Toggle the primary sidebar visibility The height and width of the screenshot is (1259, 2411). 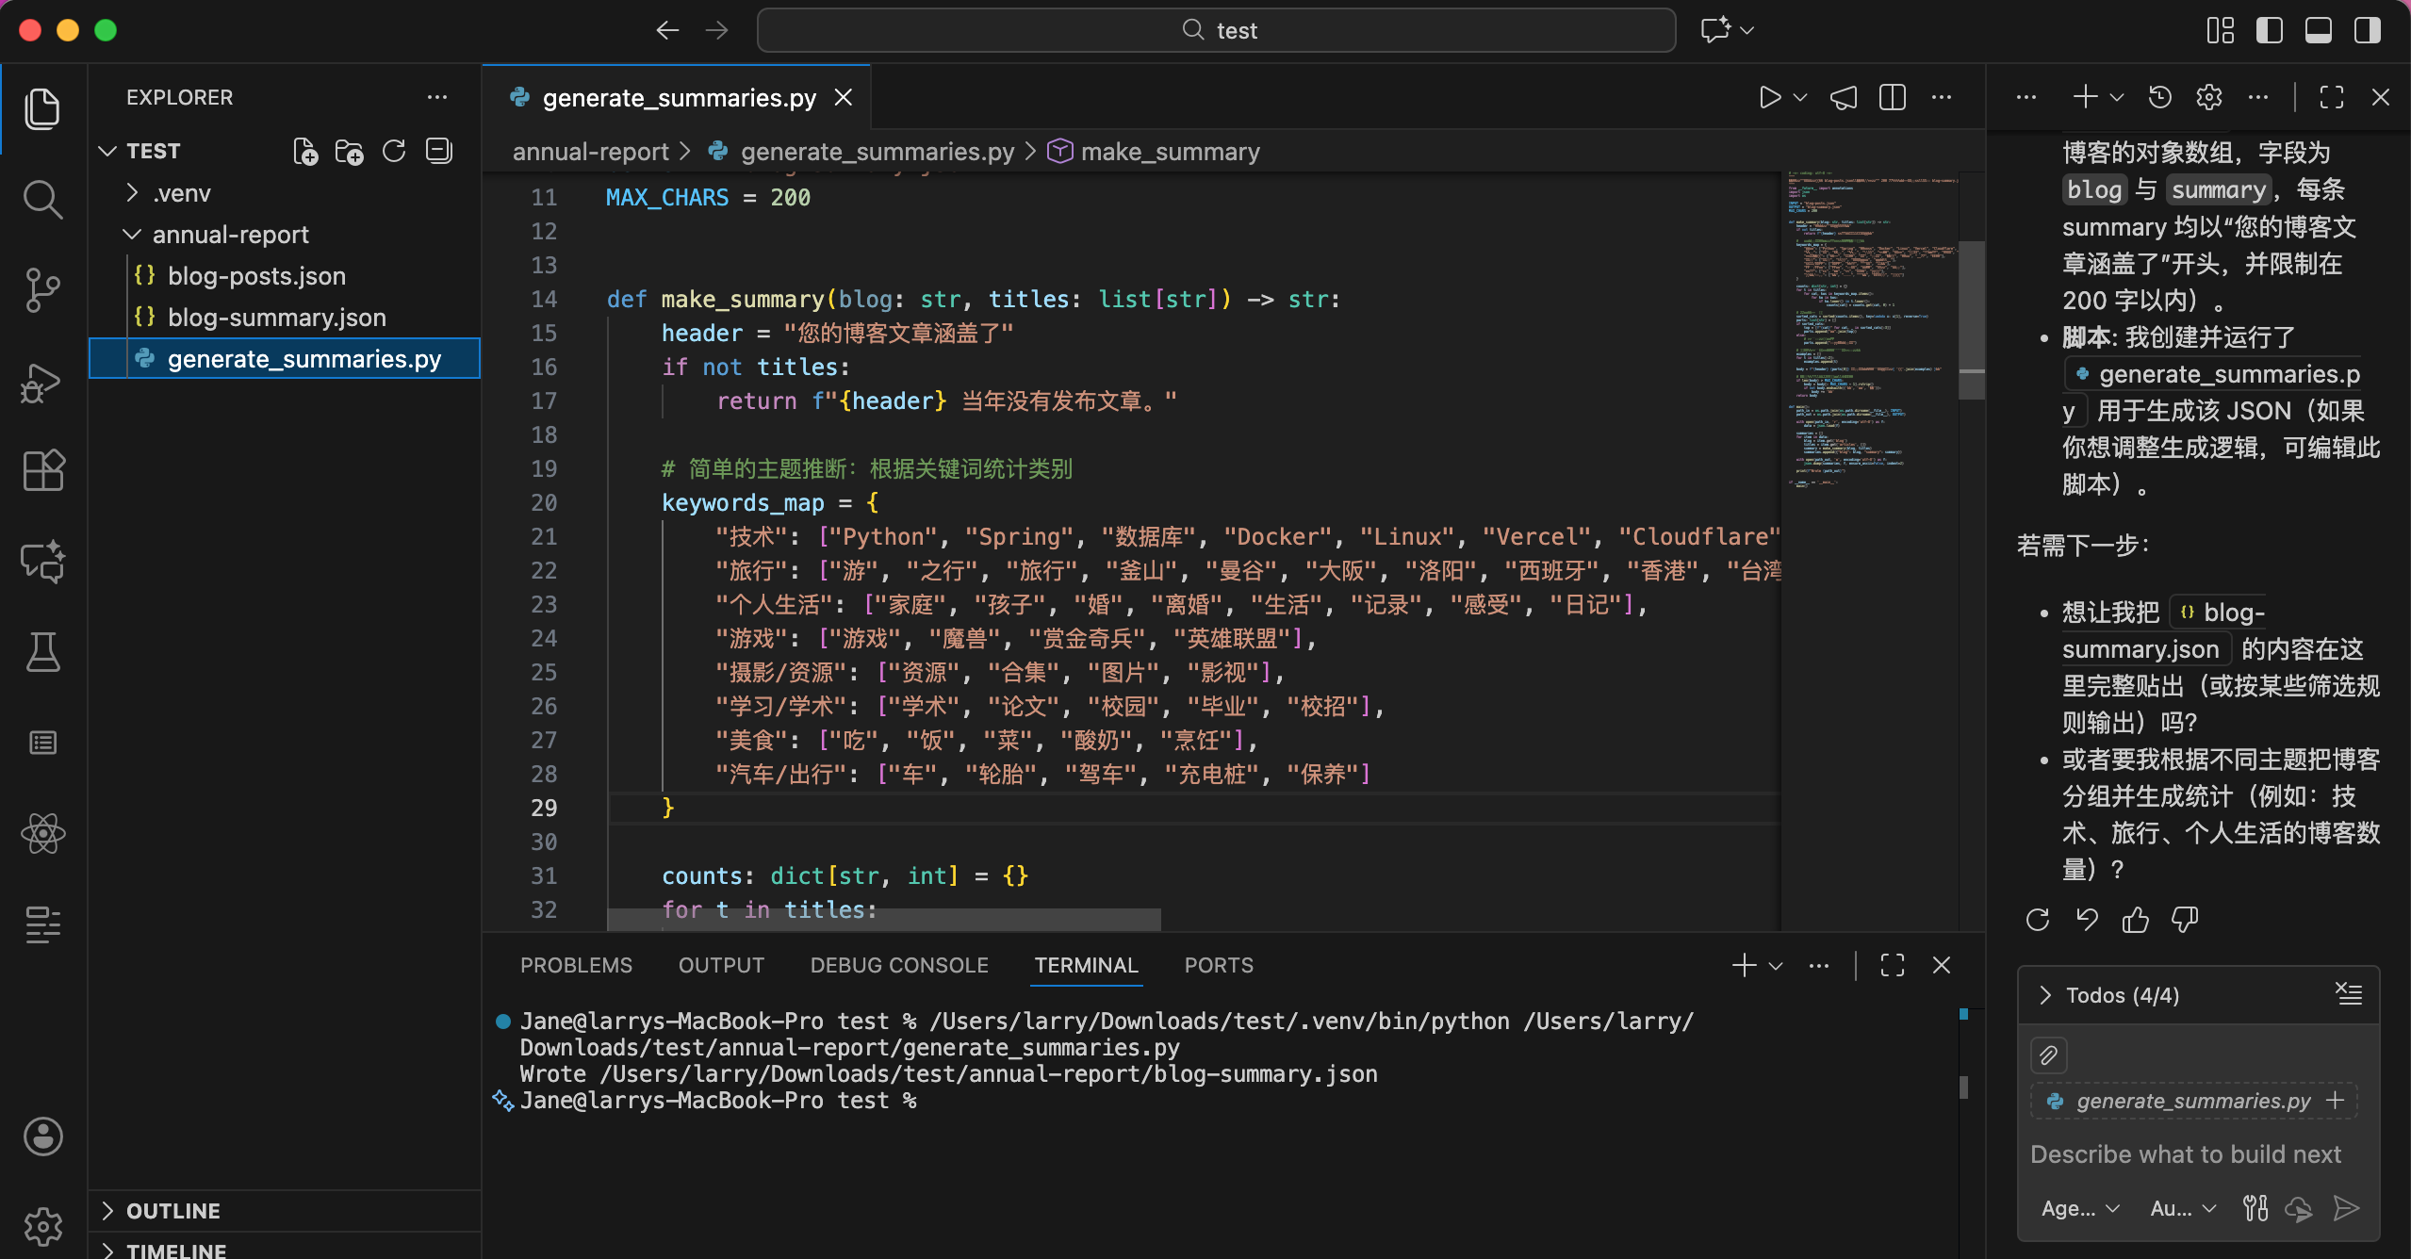click(2270, 30)
